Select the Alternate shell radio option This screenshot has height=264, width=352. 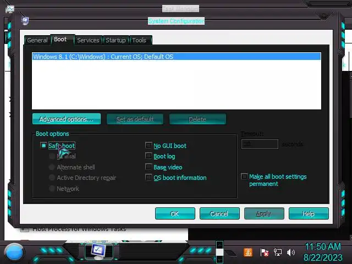click(x=52, y=167)
